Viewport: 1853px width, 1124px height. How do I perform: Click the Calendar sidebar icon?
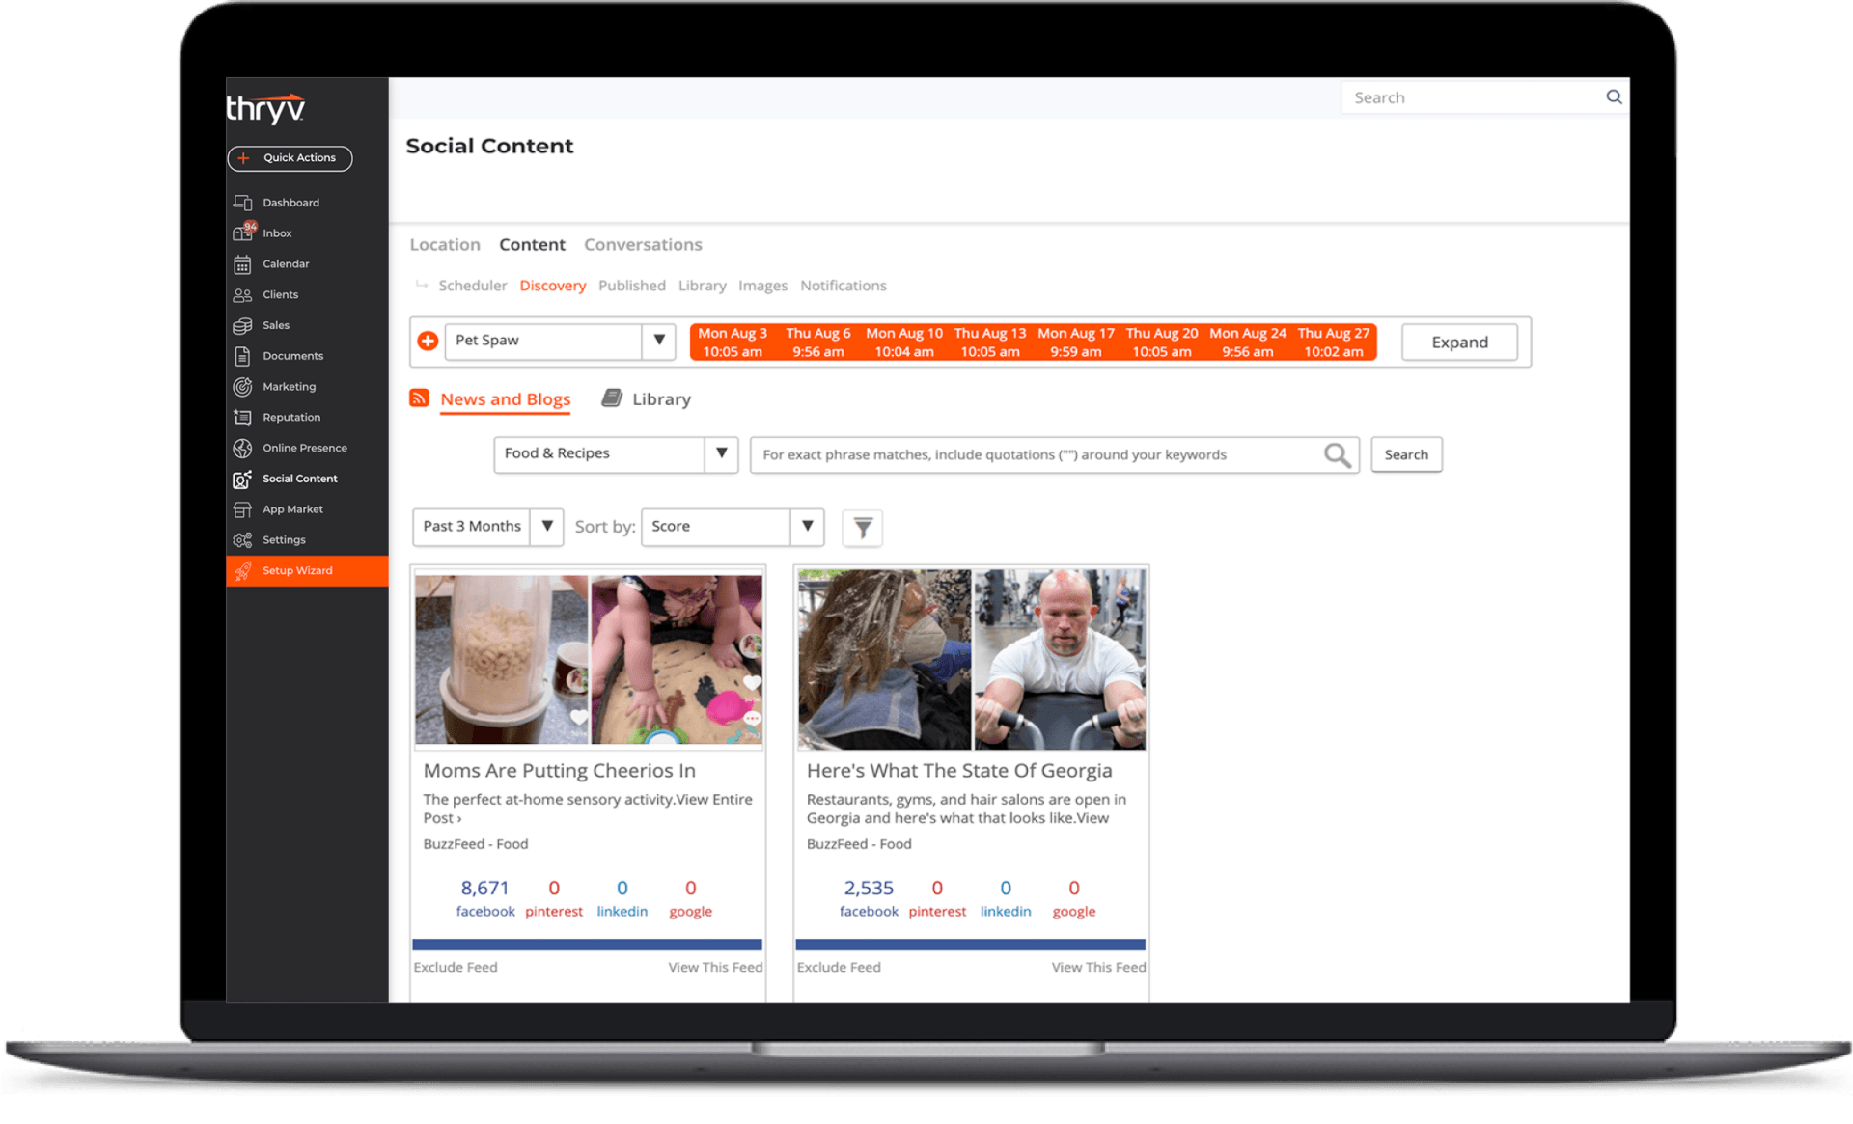point(242,264)
